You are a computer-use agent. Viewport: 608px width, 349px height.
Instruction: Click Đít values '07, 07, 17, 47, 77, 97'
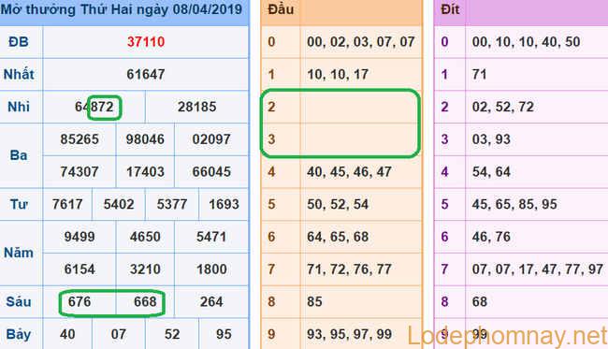[538, 269]
